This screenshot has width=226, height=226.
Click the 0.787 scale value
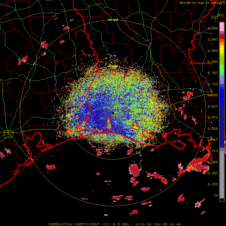point(213,73)
